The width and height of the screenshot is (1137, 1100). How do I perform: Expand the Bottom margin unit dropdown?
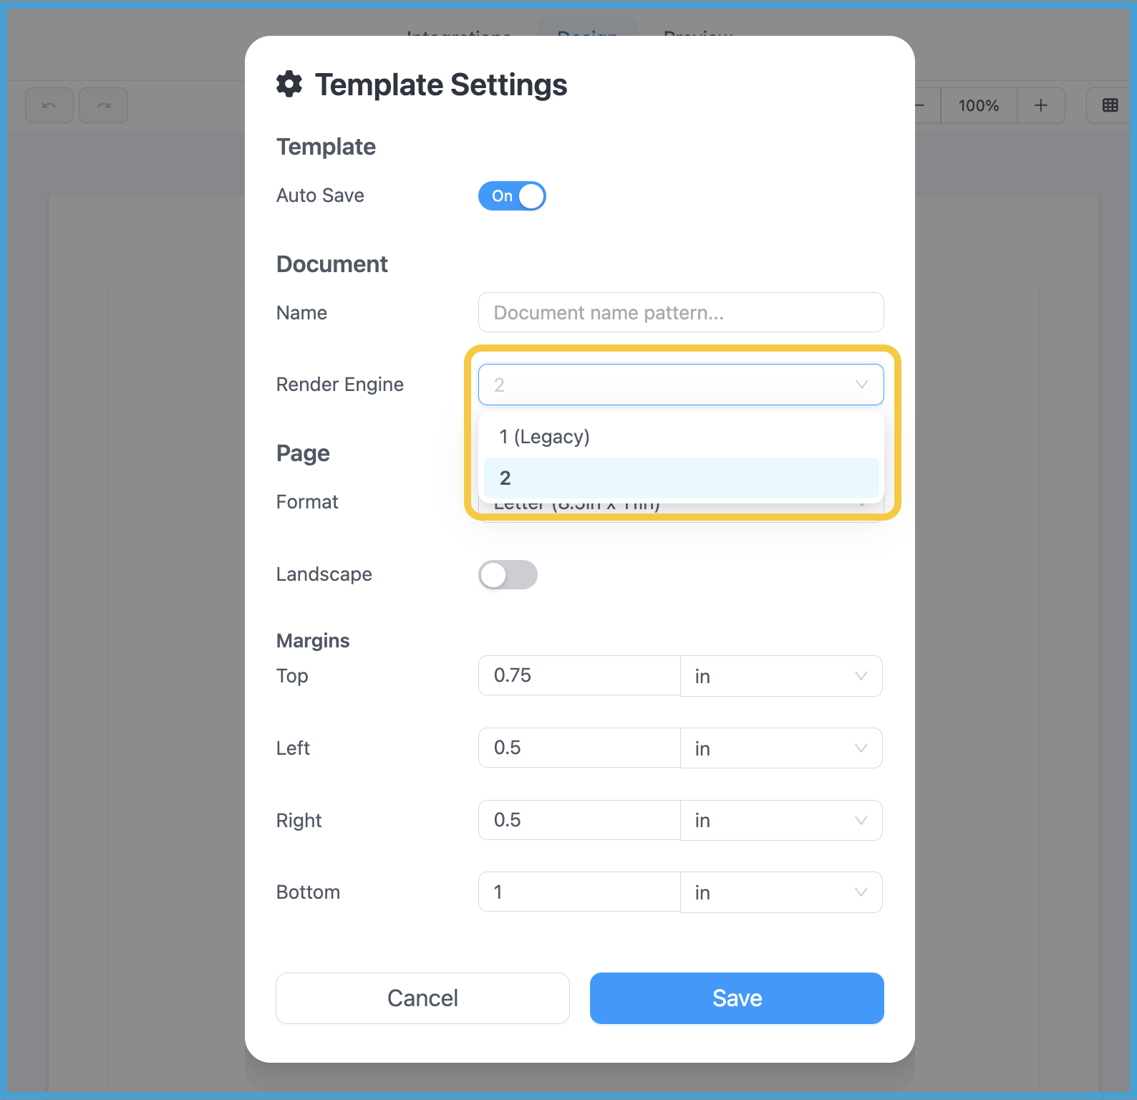(780, 892)
